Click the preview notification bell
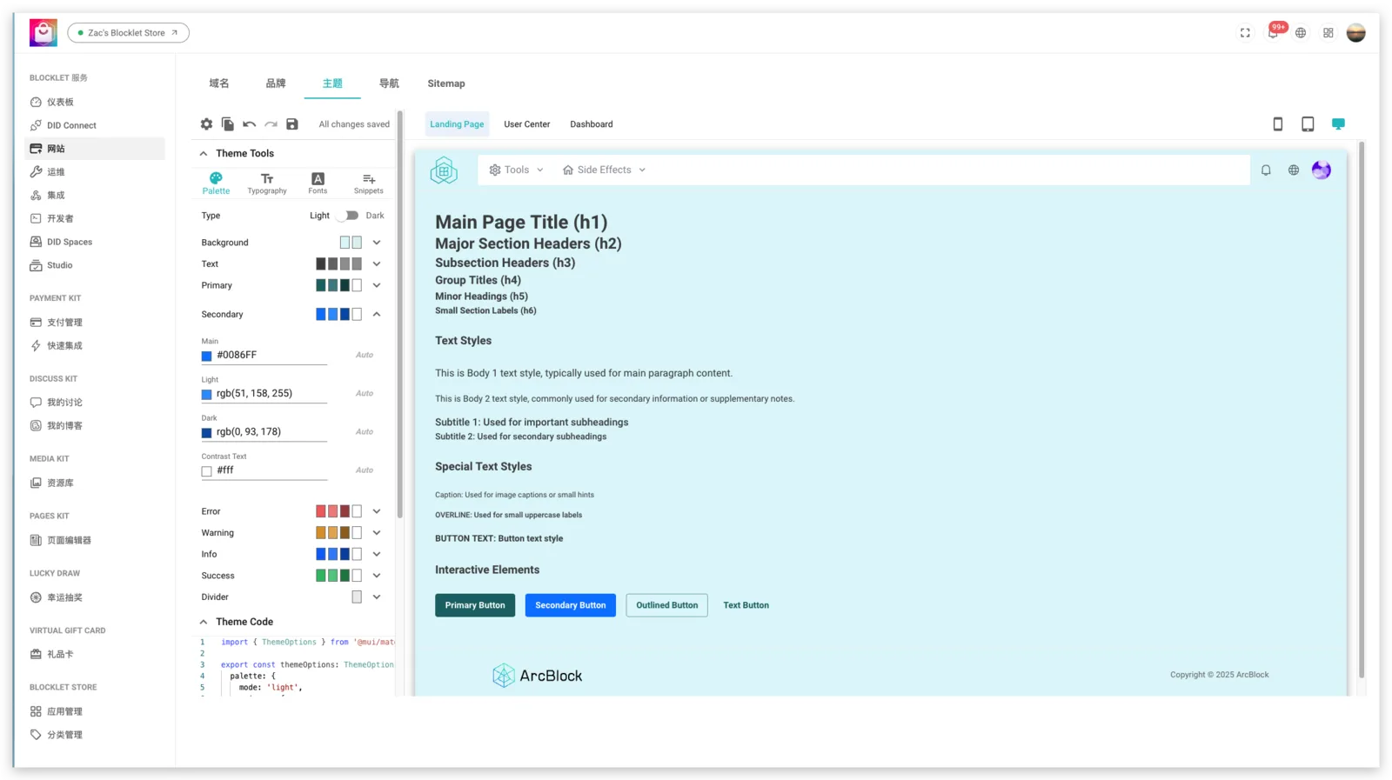Viewport: 1392px width, 780px height. [x=1266, y=170]
